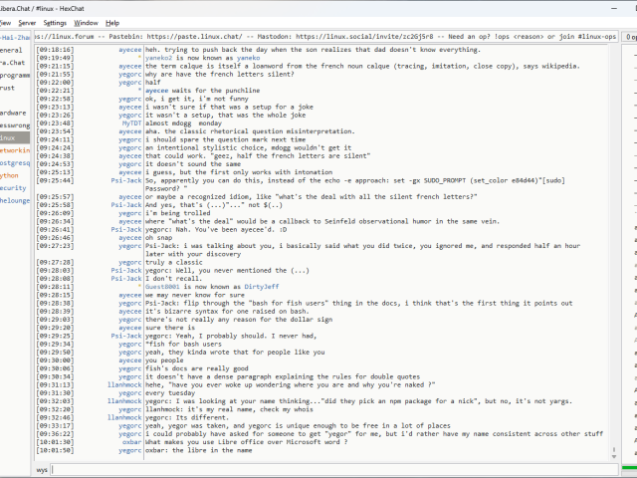Switch to the python channel
This screenshot has width=637, height=478.
tap(10, 175)
